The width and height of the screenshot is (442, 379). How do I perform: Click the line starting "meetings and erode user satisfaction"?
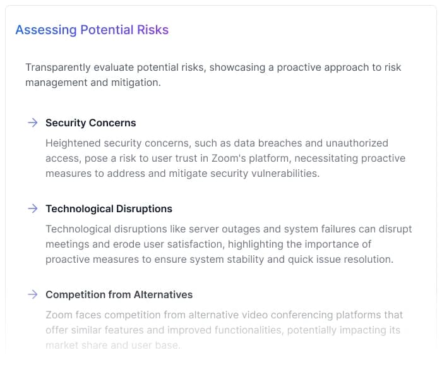[208, 244]
